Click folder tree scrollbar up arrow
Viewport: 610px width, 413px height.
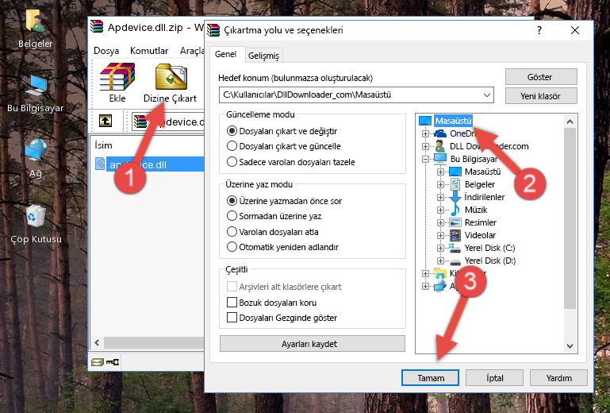[x=570, y=122]
